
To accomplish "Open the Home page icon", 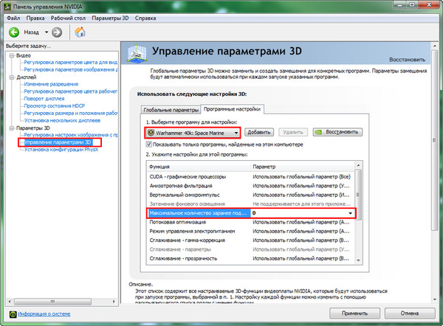I will [80, 32].
